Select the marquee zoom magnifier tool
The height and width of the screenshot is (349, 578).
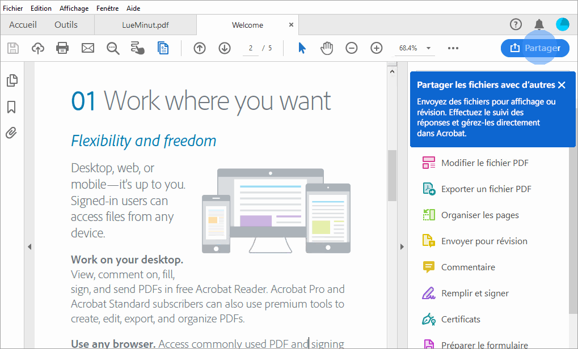coord(112,48)
